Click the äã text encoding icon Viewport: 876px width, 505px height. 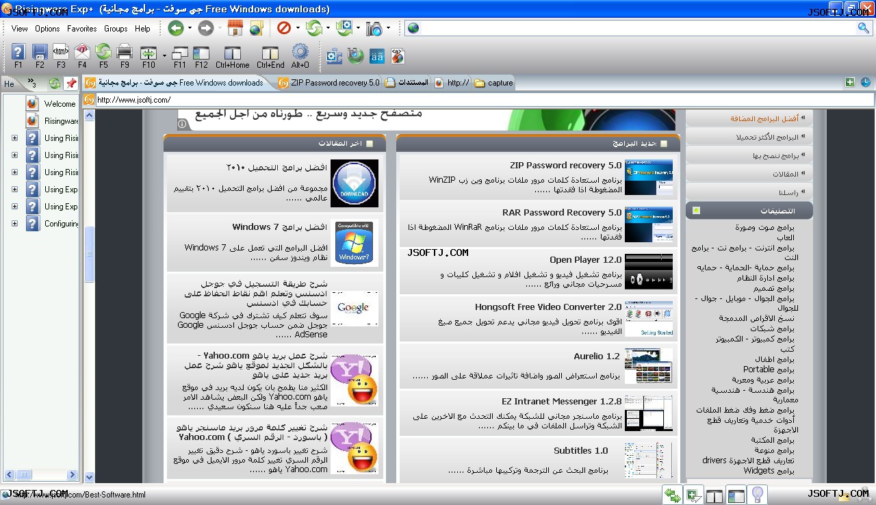(x=376, y=56)
